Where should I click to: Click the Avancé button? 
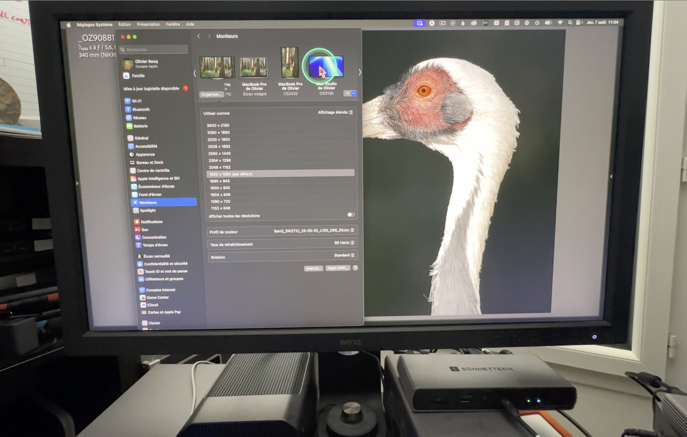[314, 269]
